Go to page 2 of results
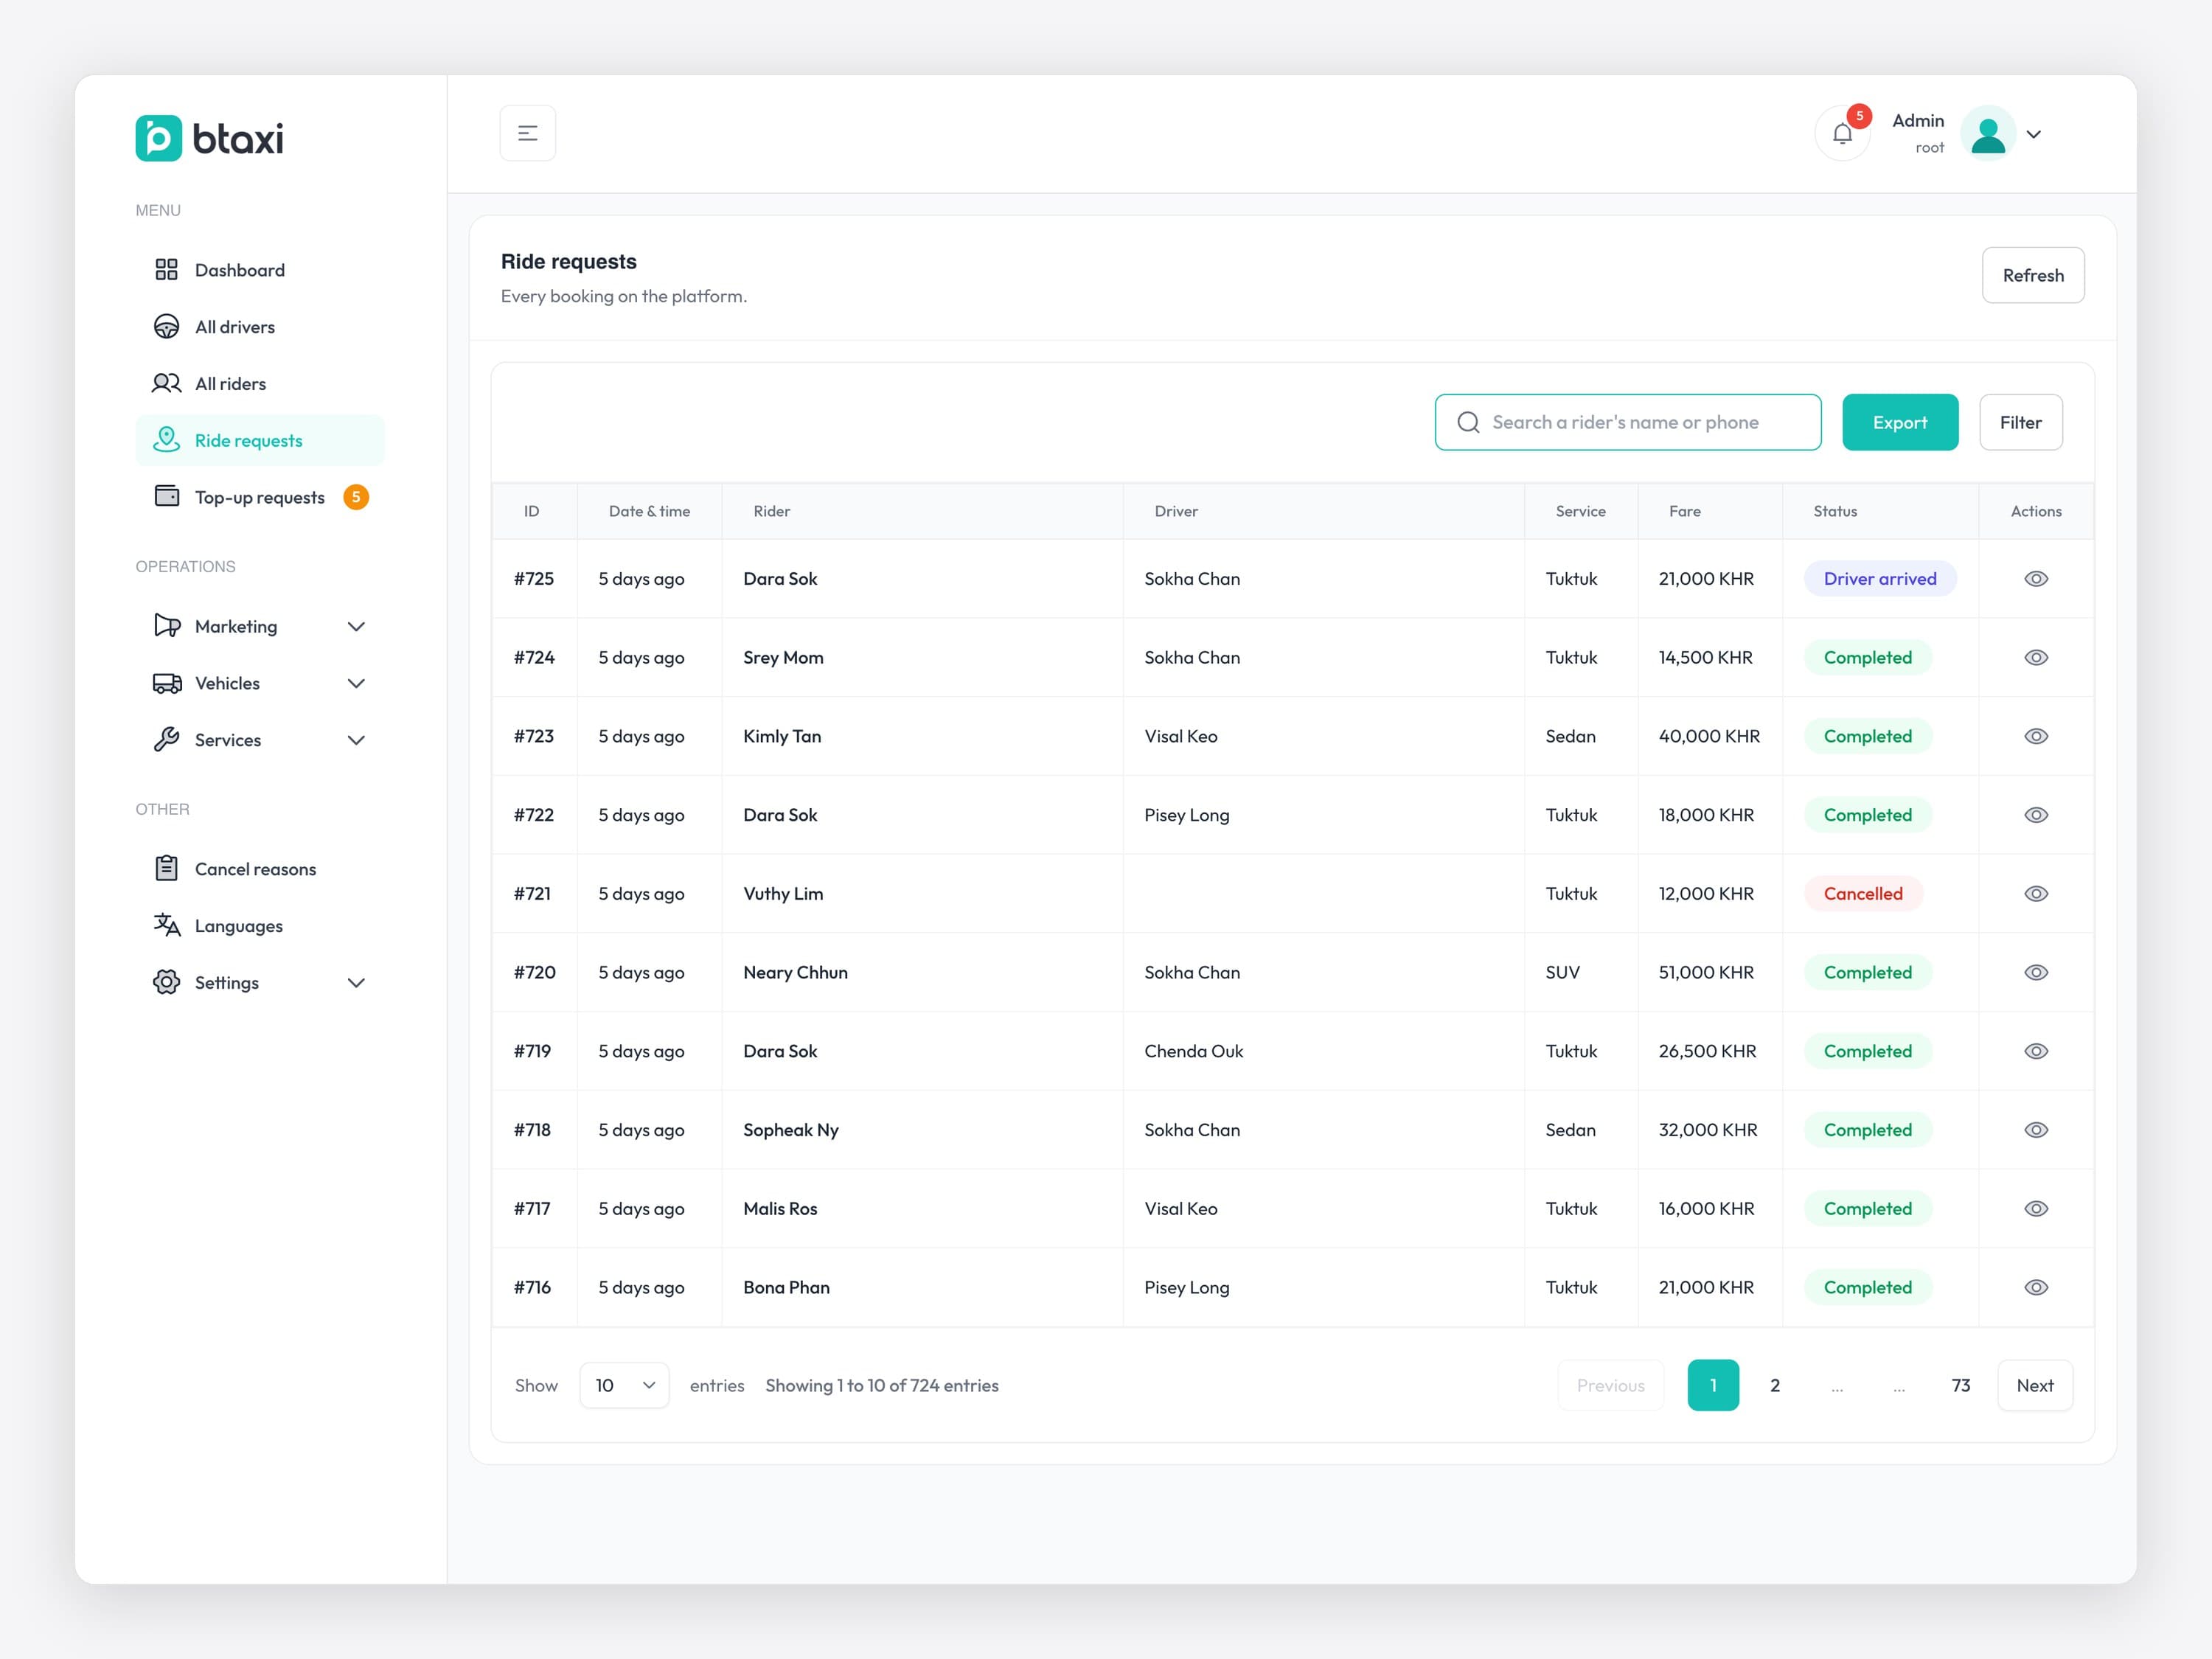Screen dimensions: 2212x1659 (x=1775, y=1385)
